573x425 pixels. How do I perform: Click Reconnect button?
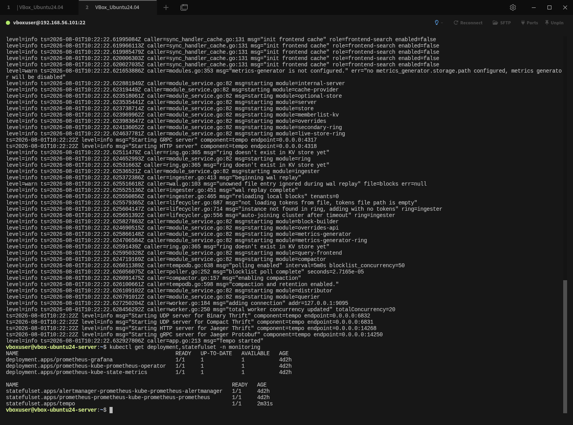pos(468,23)
